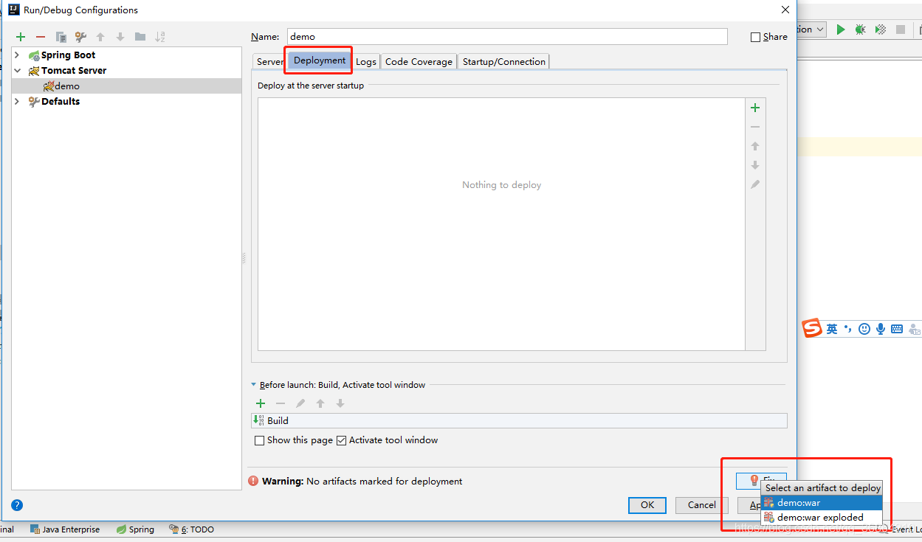Collapse the Tomcat Server tree node
Screen dimensions: 922x542
(17, 71)
